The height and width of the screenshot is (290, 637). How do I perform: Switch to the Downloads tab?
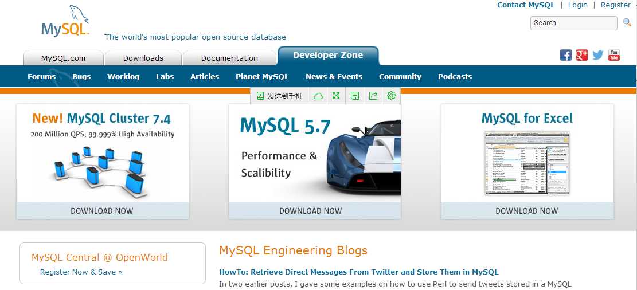[x=143, y=58]
